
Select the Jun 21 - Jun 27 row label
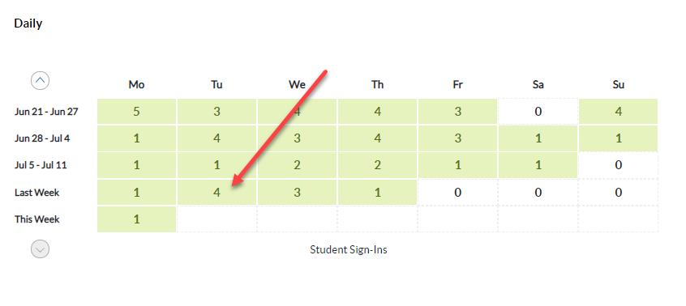46,112
